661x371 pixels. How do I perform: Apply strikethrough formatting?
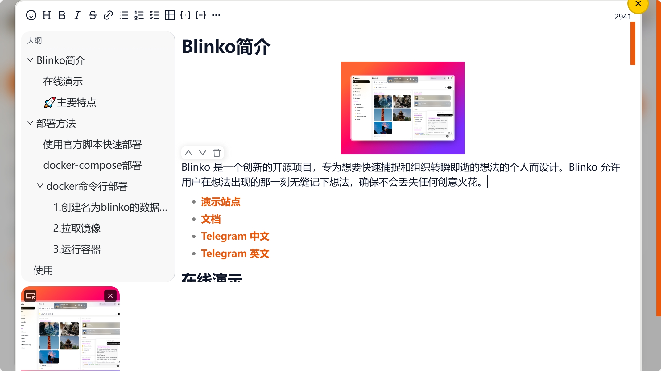click(x=93, y=15)
